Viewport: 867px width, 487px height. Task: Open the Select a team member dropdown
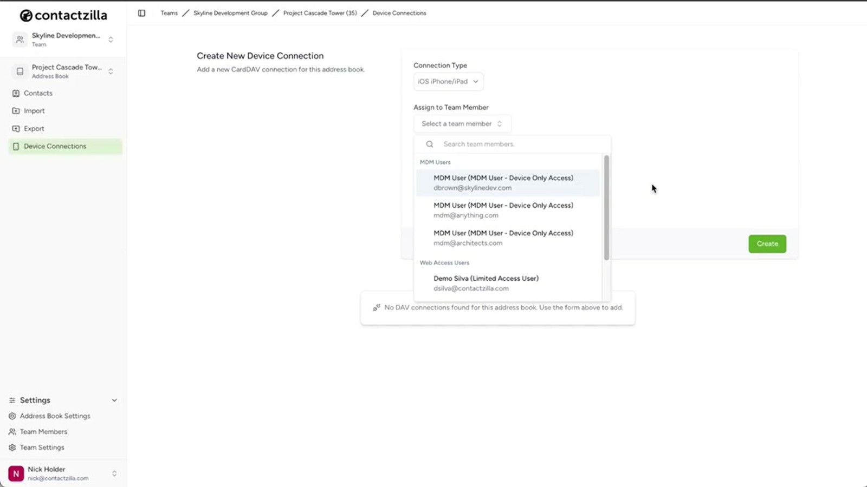point(462,124)
